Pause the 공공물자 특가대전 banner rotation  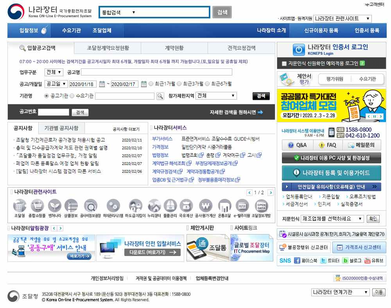click(375, 116)
